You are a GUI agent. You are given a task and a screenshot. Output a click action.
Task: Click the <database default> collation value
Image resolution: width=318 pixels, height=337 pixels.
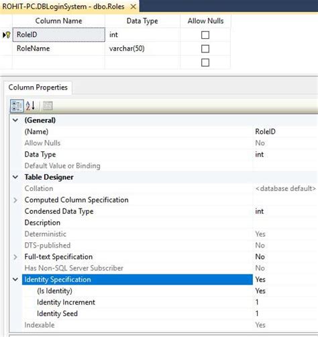286,188
